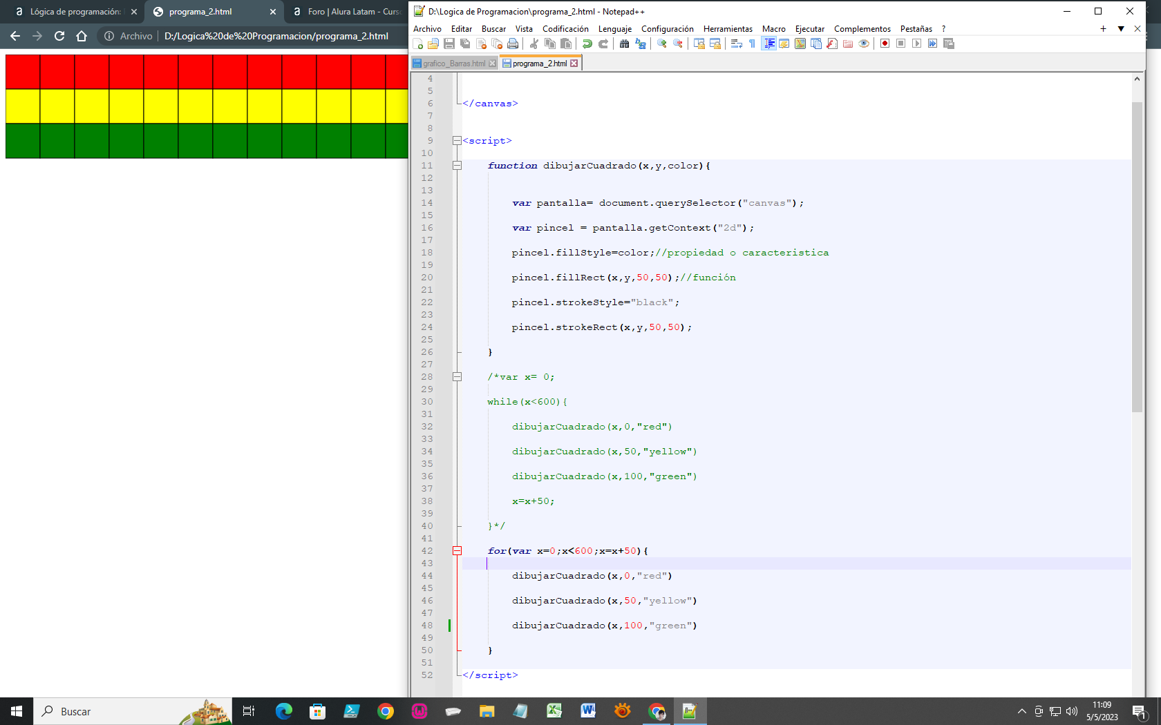
Task: Open the tab list dropdown arrow in Notepad++
Action: coord(1121,29)
